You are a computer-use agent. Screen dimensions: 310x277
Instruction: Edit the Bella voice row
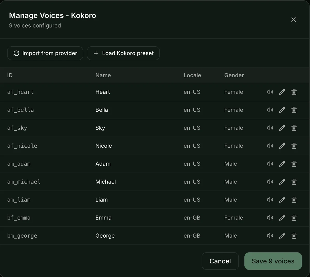pyautogui.click(x=282, y=110)
